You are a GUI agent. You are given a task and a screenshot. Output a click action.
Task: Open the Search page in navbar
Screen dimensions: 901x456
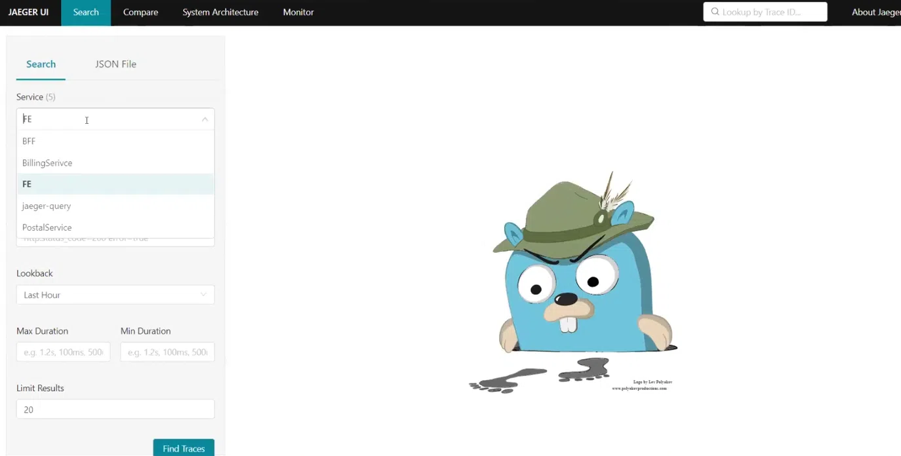pos(86,12)
